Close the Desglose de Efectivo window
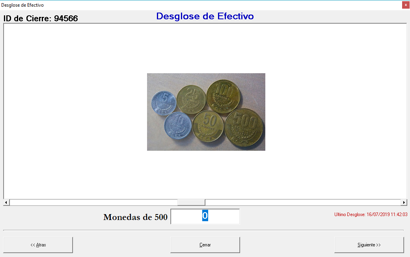 [x=405, y=5]
